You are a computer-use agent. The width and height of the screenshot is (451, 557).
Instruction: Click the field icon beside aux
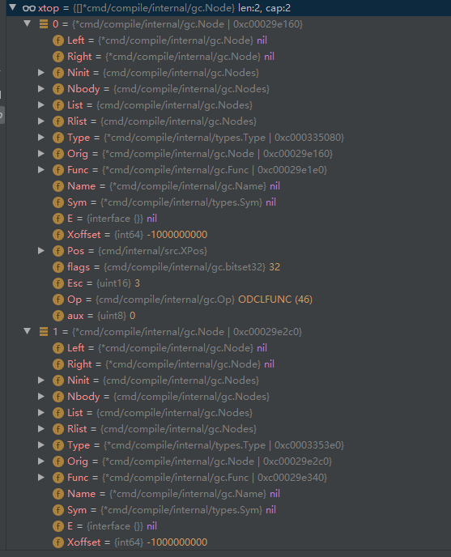coord(58,316)
